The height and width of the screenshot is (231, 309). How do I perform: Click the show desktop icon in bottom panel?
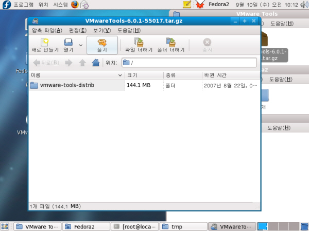pos(5,226)
